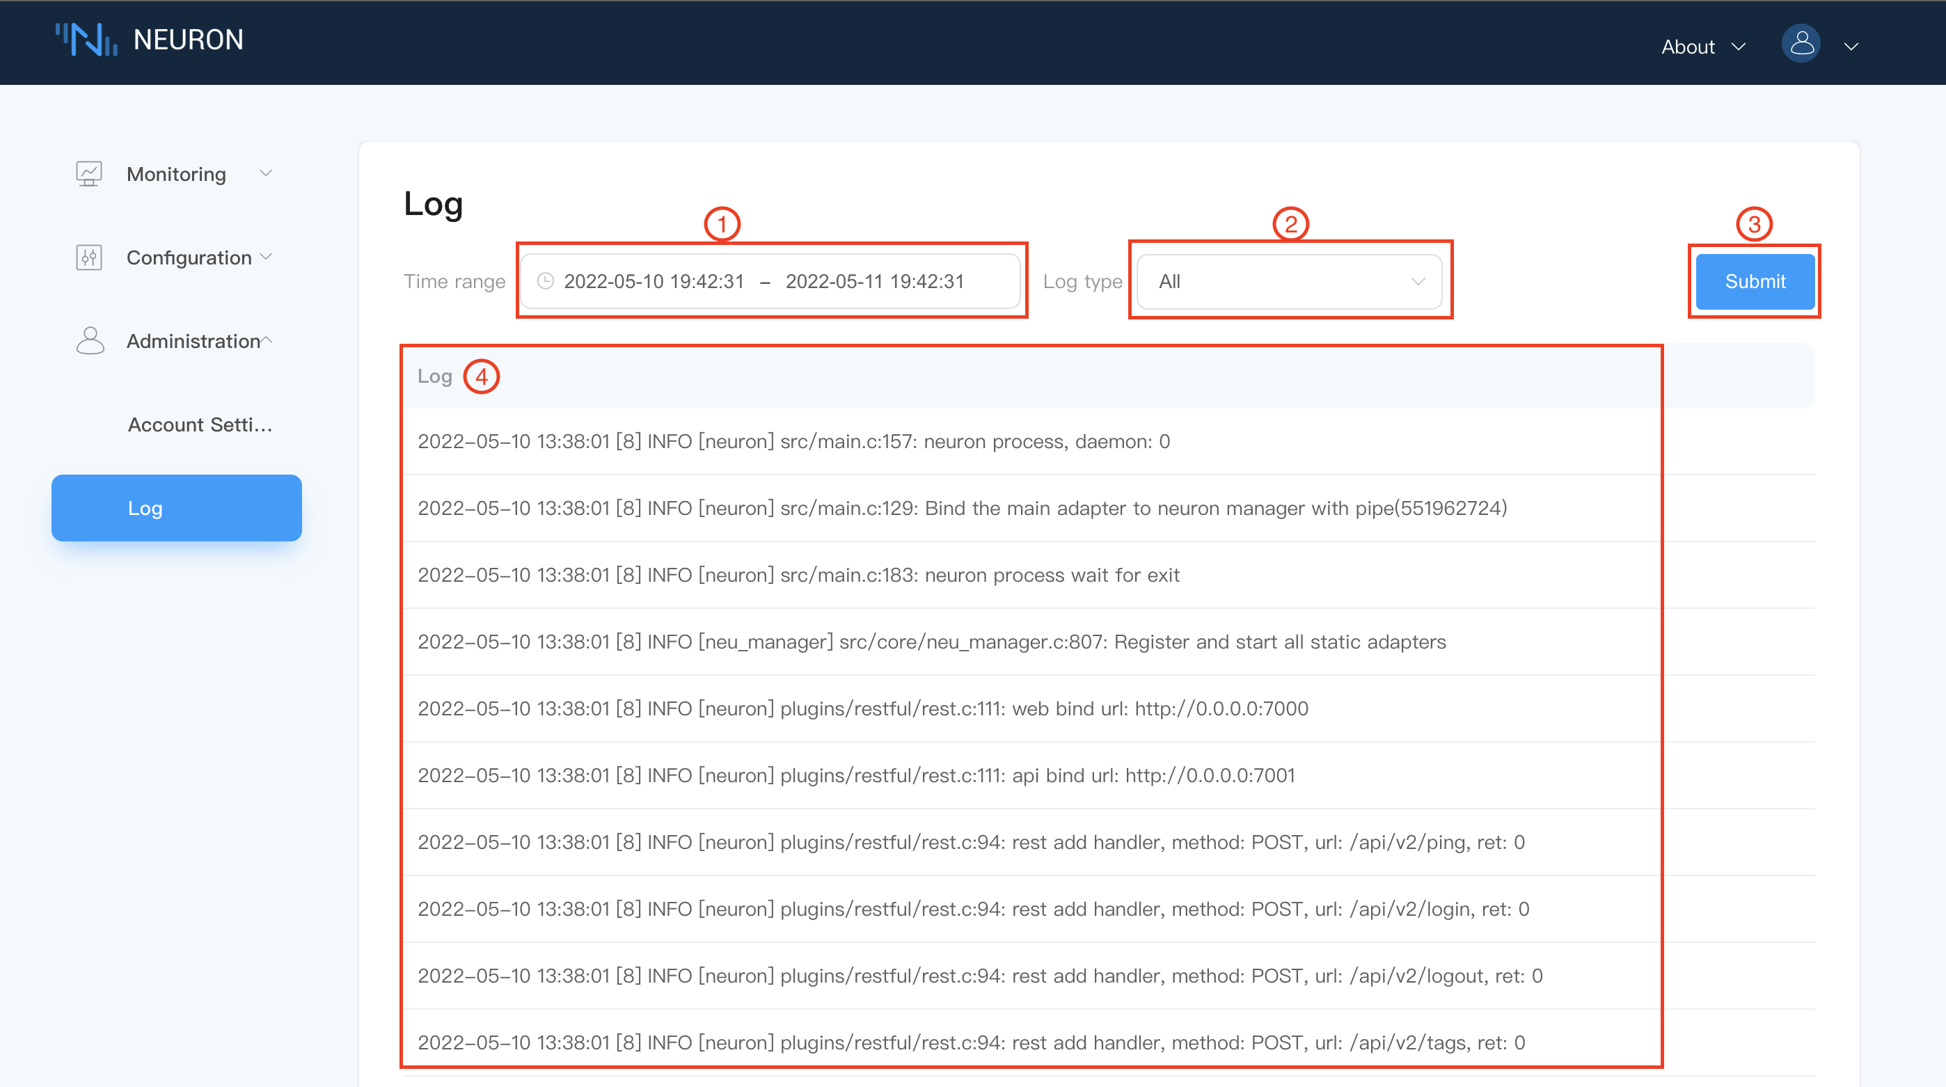
Task: Click the Time range label
Action: click(454, 282)
